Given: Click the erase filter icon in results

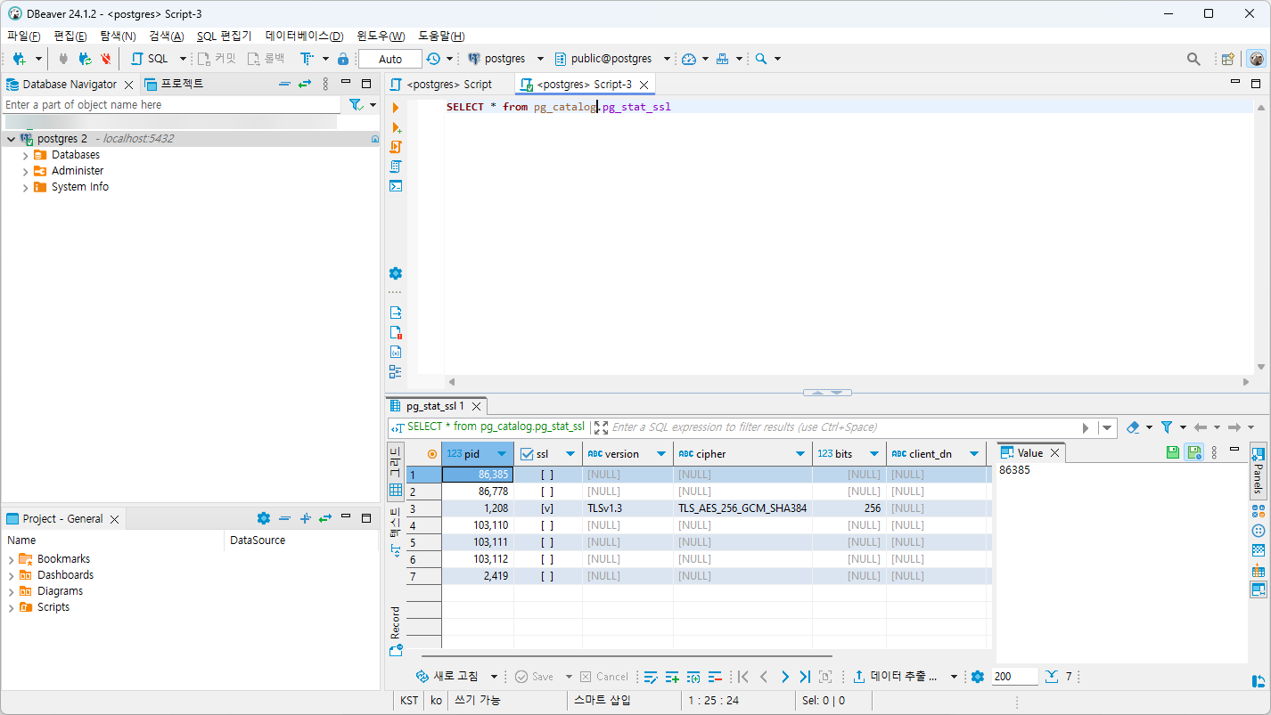Looking at the screenshot, I should (1133, 427).
